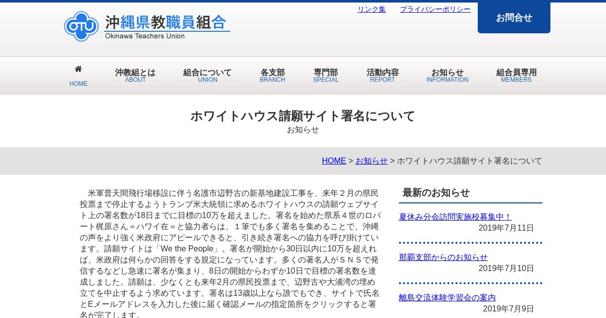Open 那覇支部からのお知らせ news link
This screenshot has height=318, width=606.
pyautogui.click(x=443, y=257)
